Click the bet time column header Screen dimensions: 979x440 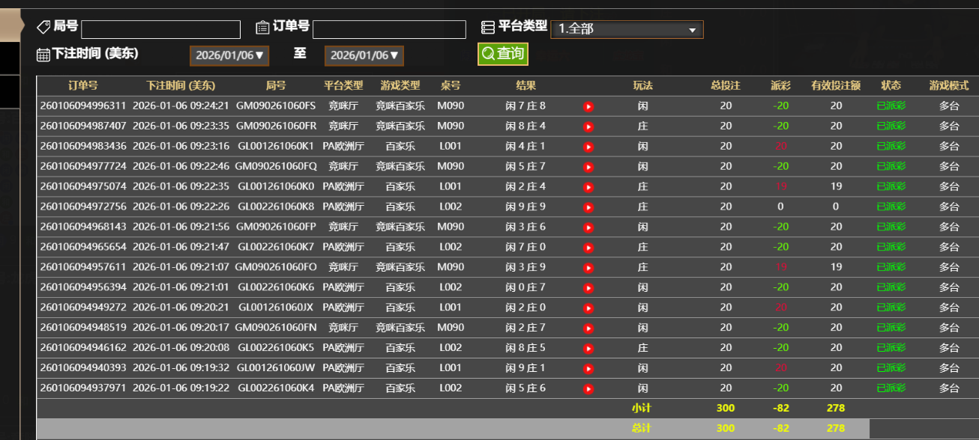tap(181, 85)
